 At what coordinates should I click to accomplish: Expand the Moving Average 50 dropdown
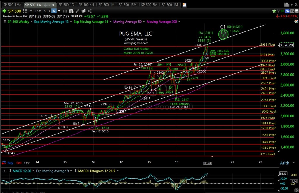coord(144,22)
